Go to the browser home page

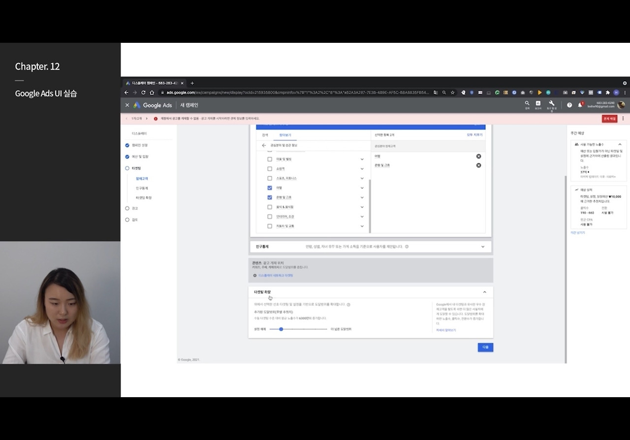pos(152,93)
